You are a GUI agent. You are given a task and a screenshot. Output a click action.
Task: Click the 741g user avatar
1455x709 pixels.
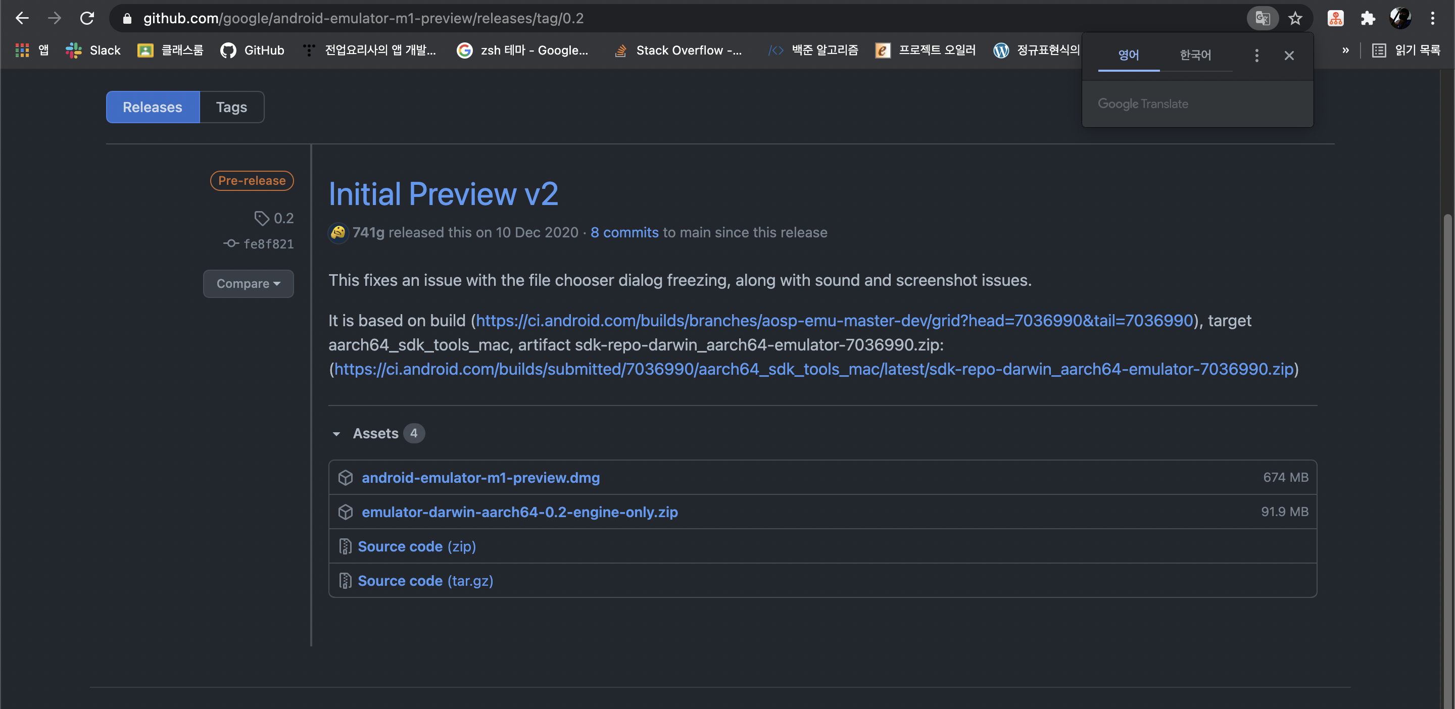[338, 233]
